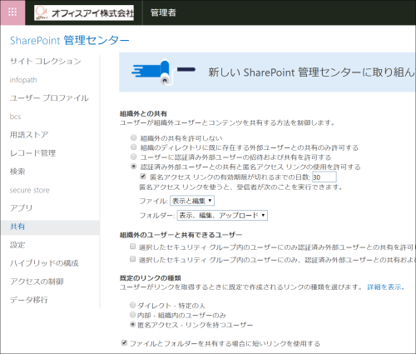416x354 pixels.
Task: Open サイト コレクション in left navigation
Action: [46, 61]
